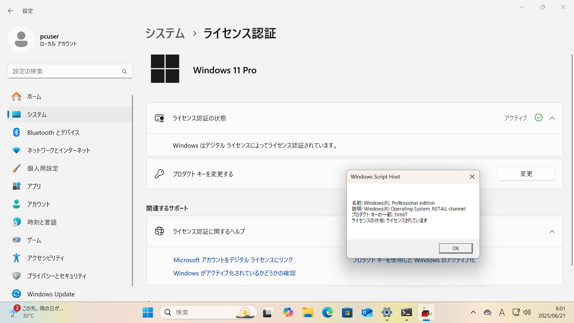Image resolution: width=574 pixels, height=323 pixels.
Task: Open 個人用設定 in the sidebar
Action: [x=70, y=168]
